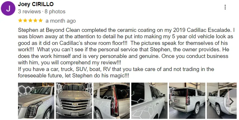Screen dimensions: 239x120
Task: Open photo of Cadillac front grille
Action: 74,101
